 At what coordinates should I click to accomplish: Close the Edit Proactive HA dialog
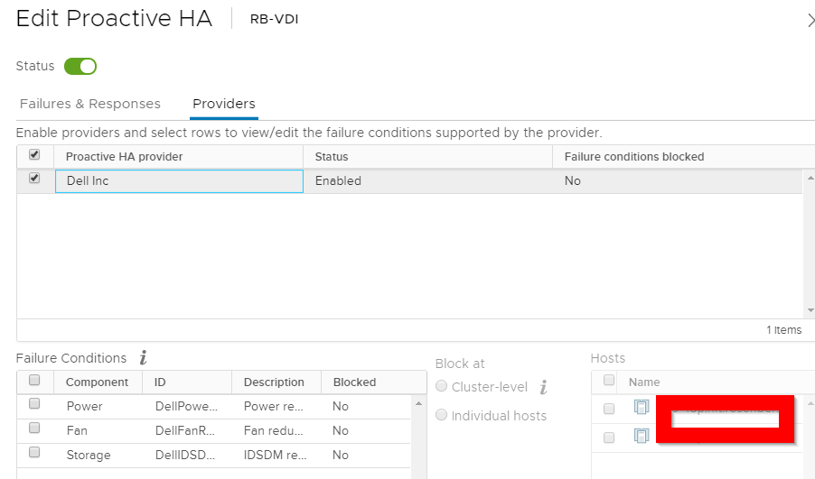(x=810, y=20)
